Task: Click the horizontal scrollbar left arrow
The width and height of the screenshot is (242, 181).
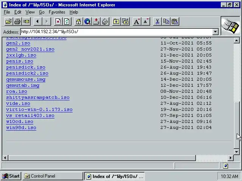Action: tap(5, 158)
